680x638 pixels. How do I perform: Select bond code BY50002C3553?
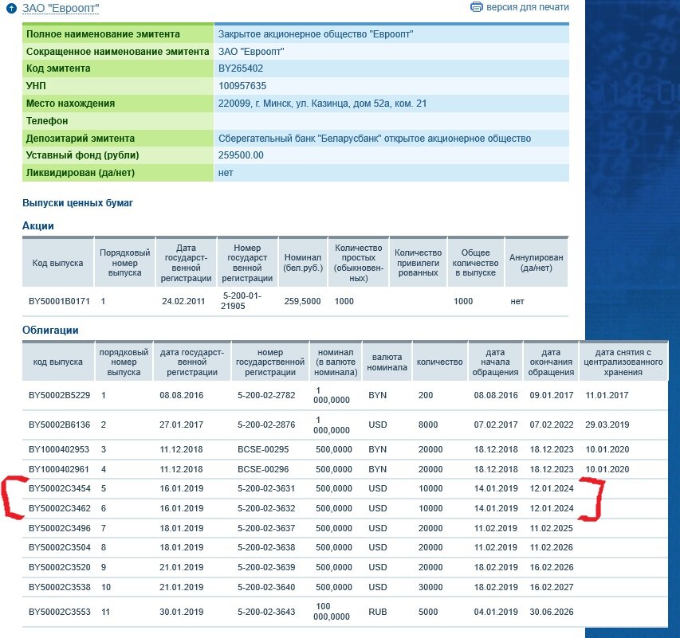60,612
